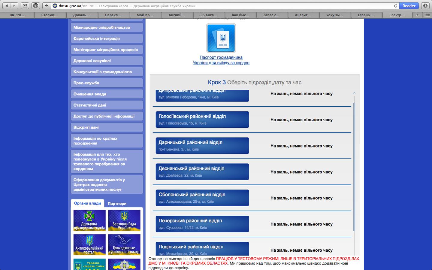Click the add bookmark plus icon
Screen dimensions: 432x270
tap(47, 6)
